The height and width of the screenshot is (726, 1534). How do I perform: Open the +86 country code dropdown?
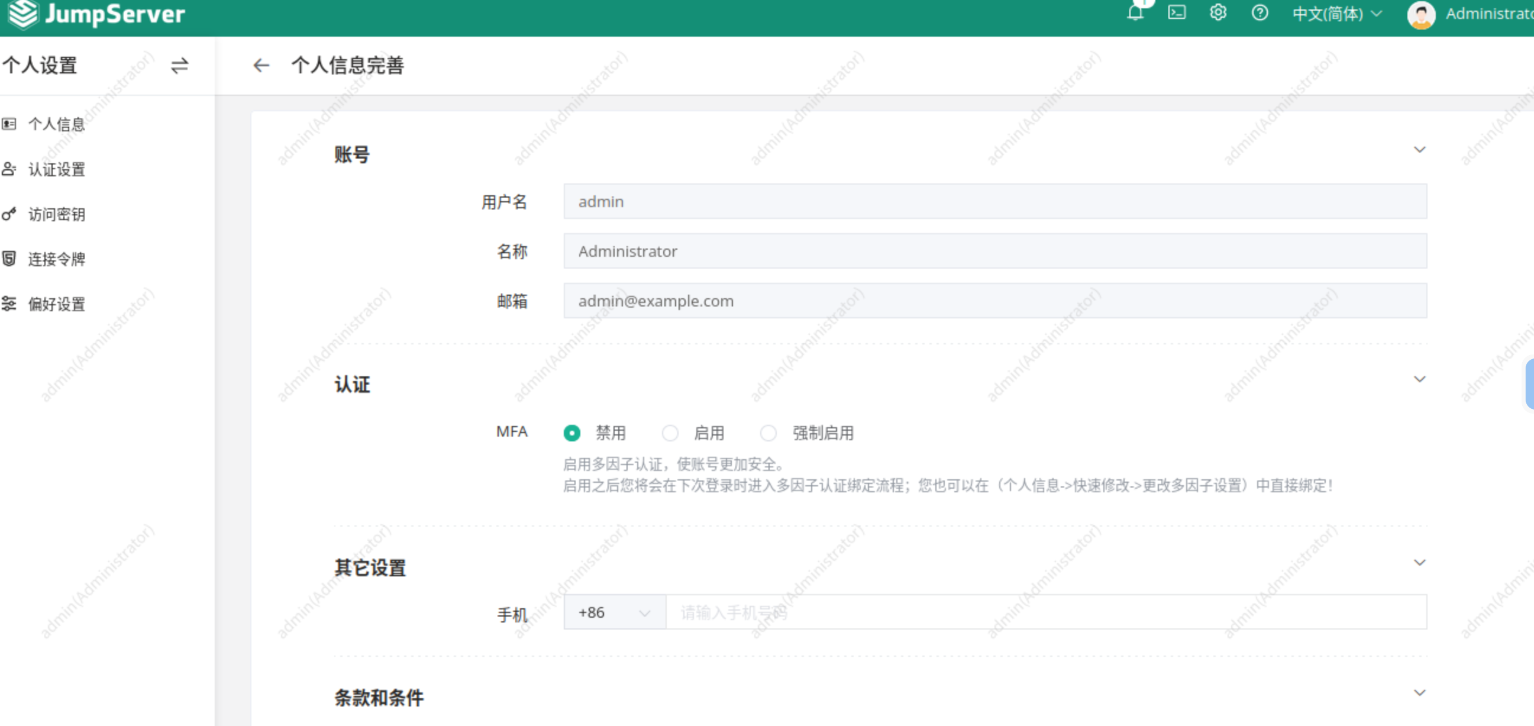pyautogui.click(x=614, y=612)
